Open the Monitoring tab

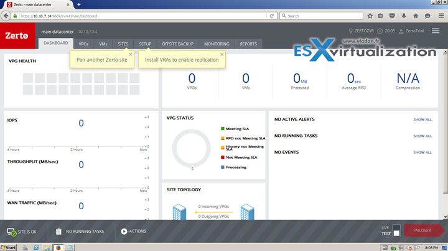point(217,44)
